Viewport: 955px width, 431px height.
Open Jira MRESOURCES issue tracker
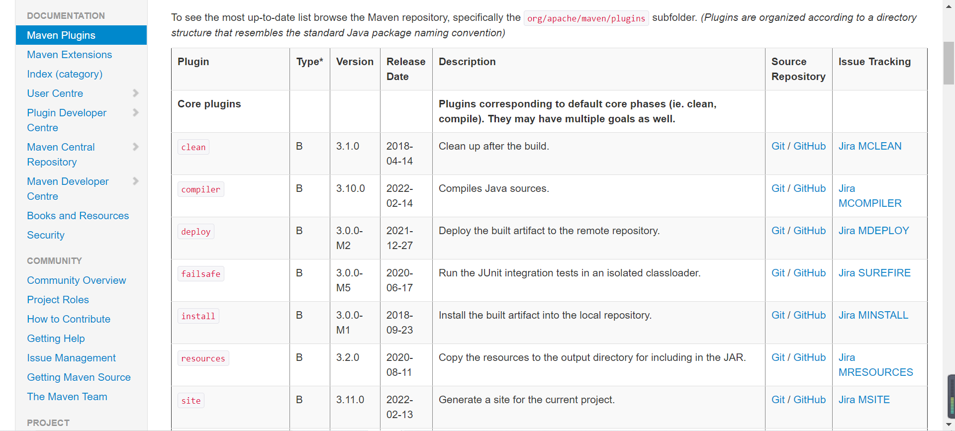pyautogui.click(x=875, y=365)
